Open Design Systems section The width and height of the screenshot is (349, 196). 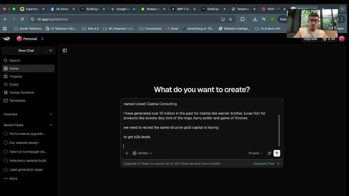pos(28,93)
